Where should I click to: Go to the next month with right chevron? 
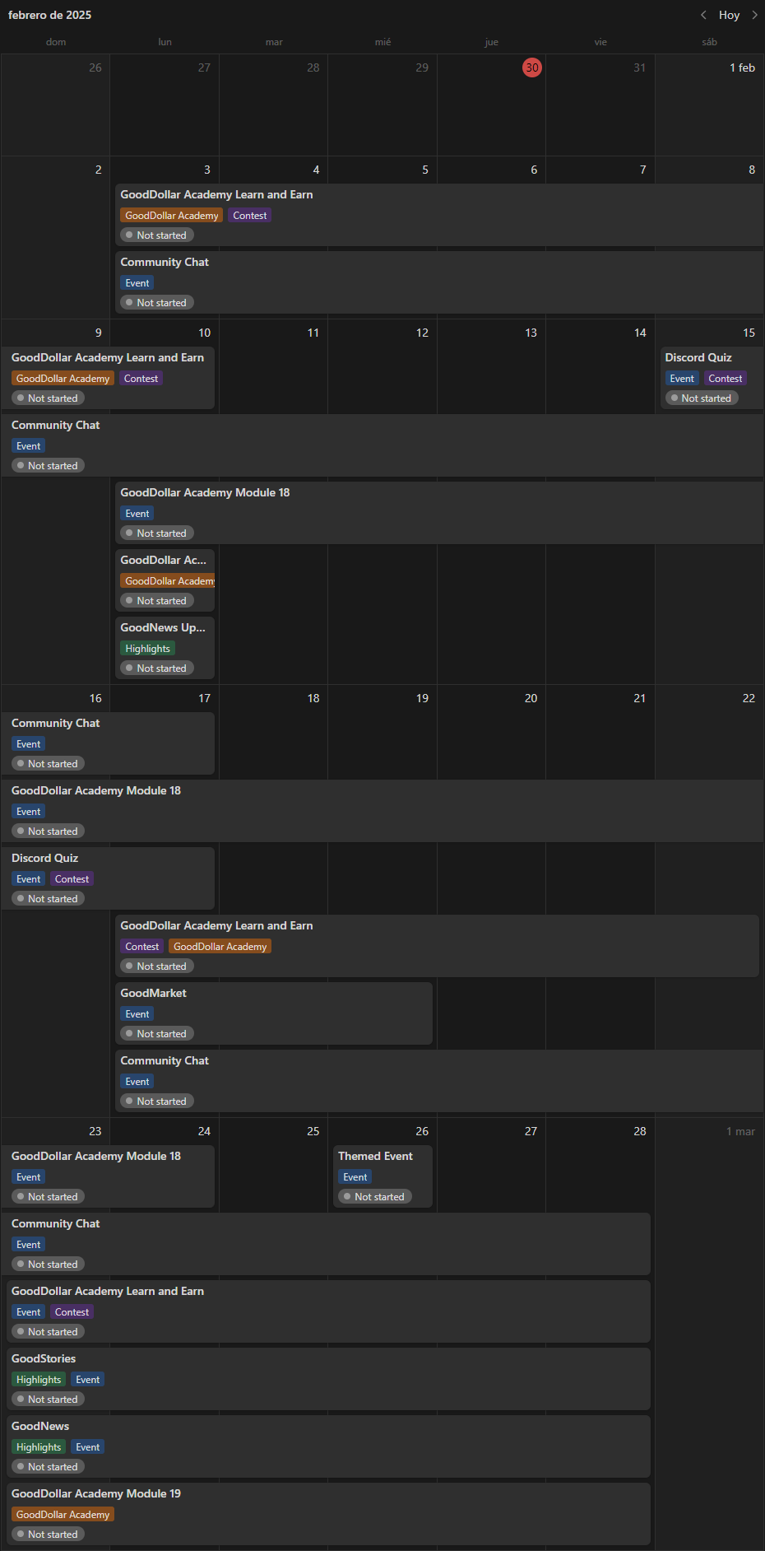pyautogui.click(x=754, y=15)
